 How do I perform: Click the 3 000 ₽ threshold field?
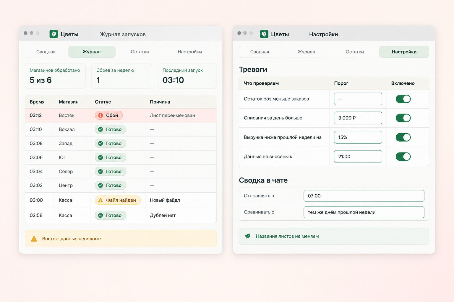click(358, 118)
